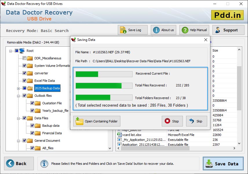This screenshot has height=174, width=248.
Task: Select the System Volume Information folder icon
Action: pyautogui.click(x=30, y=66)
